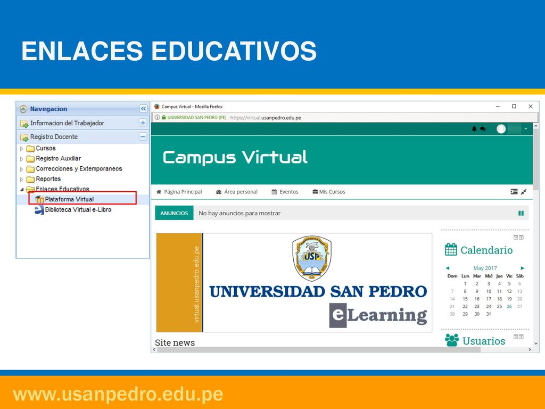Select day 26 in the calendar
The height and width of the screenshot is (409, 545).
(x=509, y=306)
